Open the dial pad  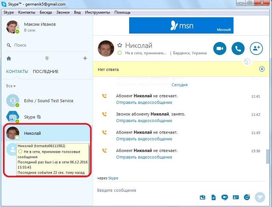[47, 59]
